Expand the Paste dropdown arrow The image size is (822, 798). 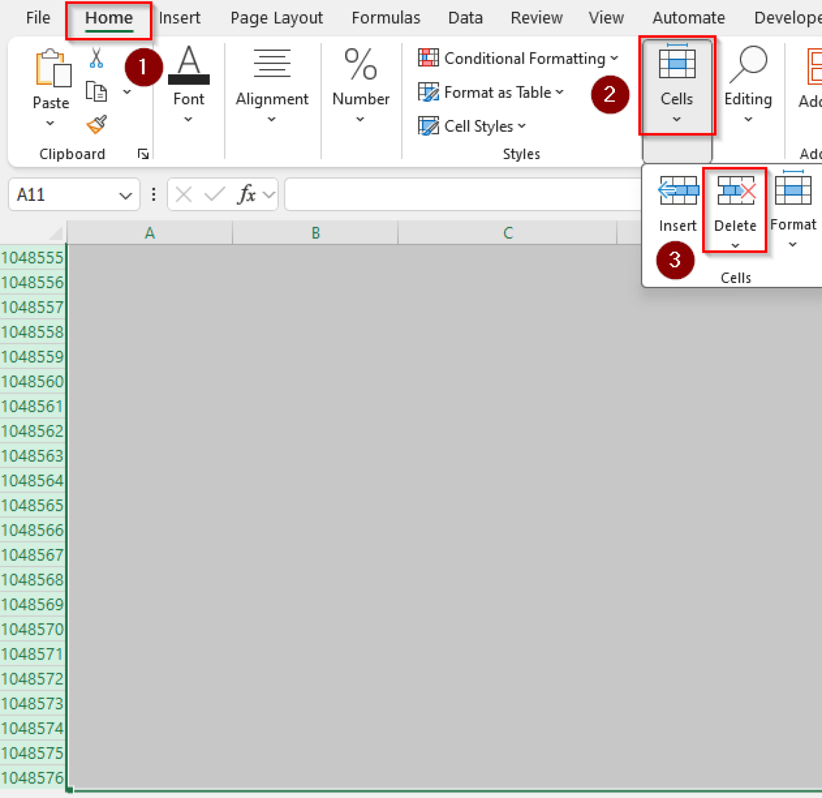(50, 123)
